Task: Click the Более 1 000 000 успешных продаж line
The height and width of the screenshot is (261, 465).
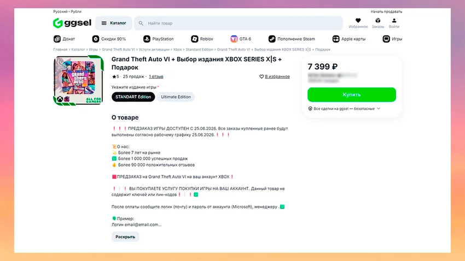Action: pos(153,158)
